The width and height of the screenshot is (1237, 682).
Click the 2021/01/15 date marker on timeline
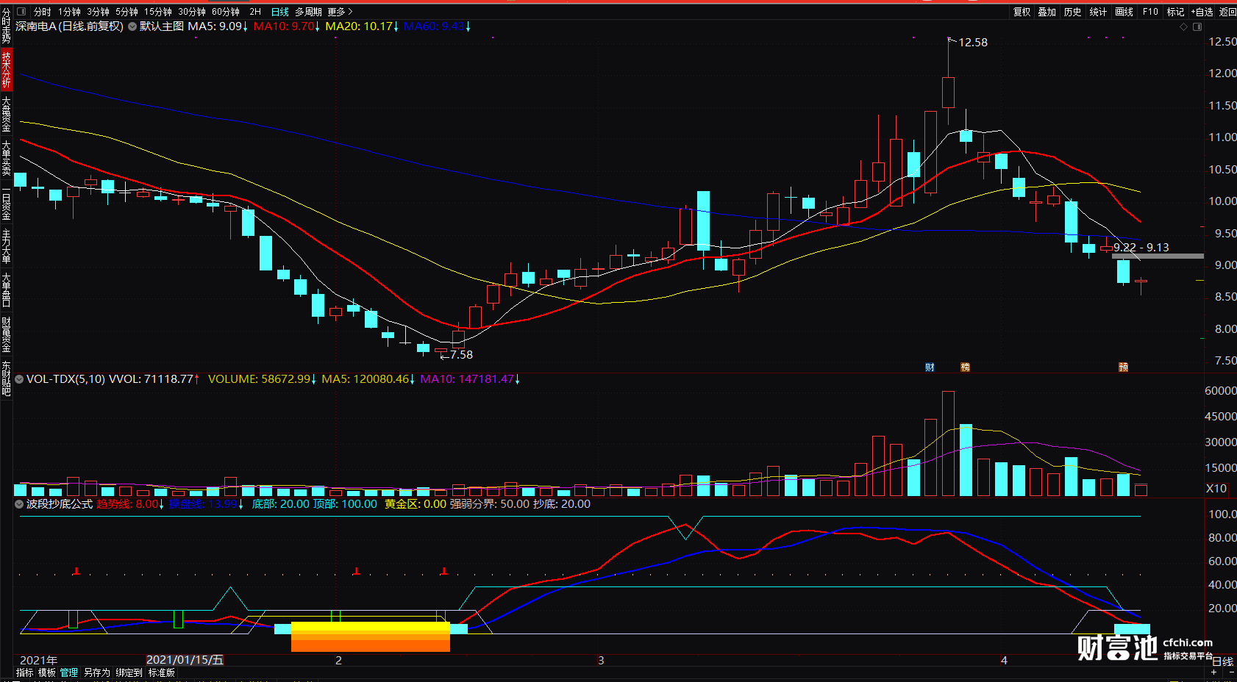click(x=185, y=660)
